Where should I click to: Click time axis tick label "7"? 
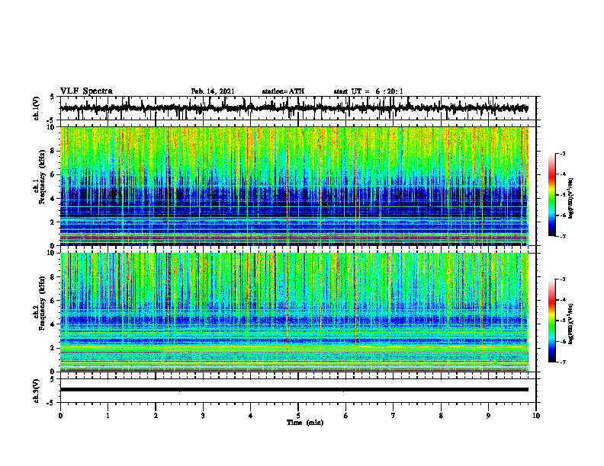[x=394, y=416]
